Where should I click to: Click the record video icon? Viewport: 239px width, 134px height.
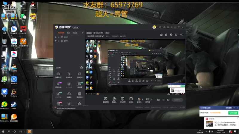159,100
